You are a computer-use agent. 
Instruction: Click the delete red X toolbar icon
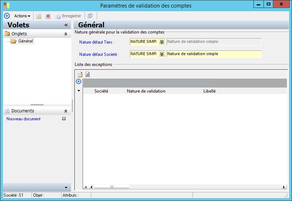point(48,16)
